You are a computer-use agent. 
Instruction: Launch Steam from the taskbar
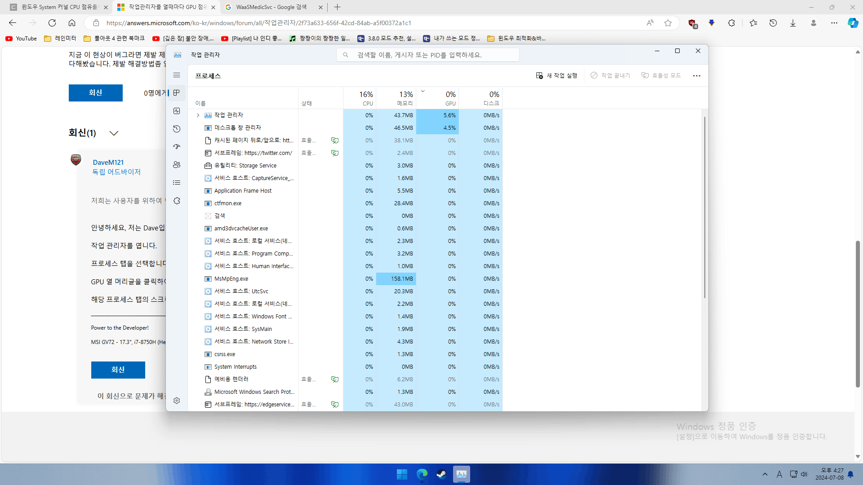click(441, 474)
